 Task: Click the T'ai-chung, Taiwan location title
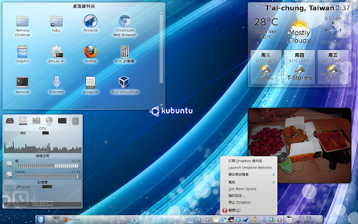300,8
